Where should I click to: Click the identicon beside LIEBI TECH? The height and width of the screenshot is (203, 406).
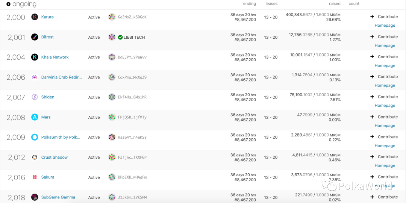pyautogui.click(x=112, y=37)
